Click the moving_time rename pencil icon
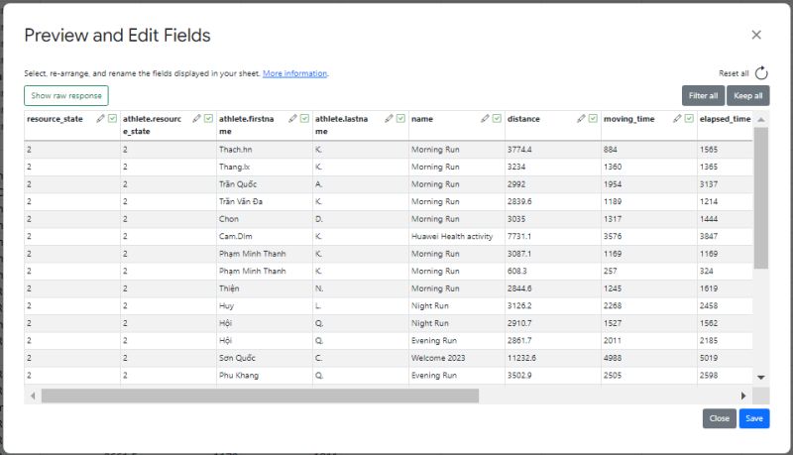Viewport: 793px width, 455px height. (x=677, y=118)
